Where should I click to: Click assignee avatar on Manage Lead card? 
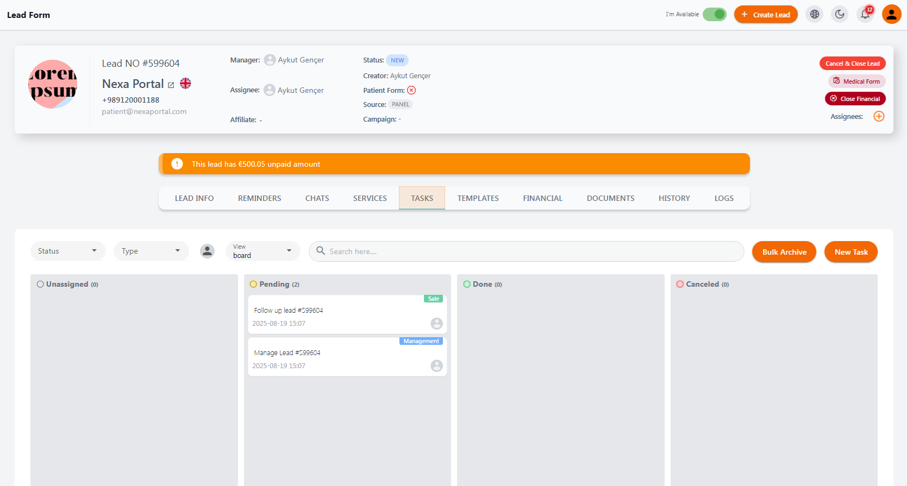[437, 366]
